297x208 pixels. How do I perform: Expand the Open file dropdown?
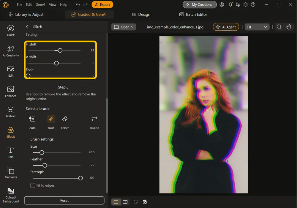point(124,27)
